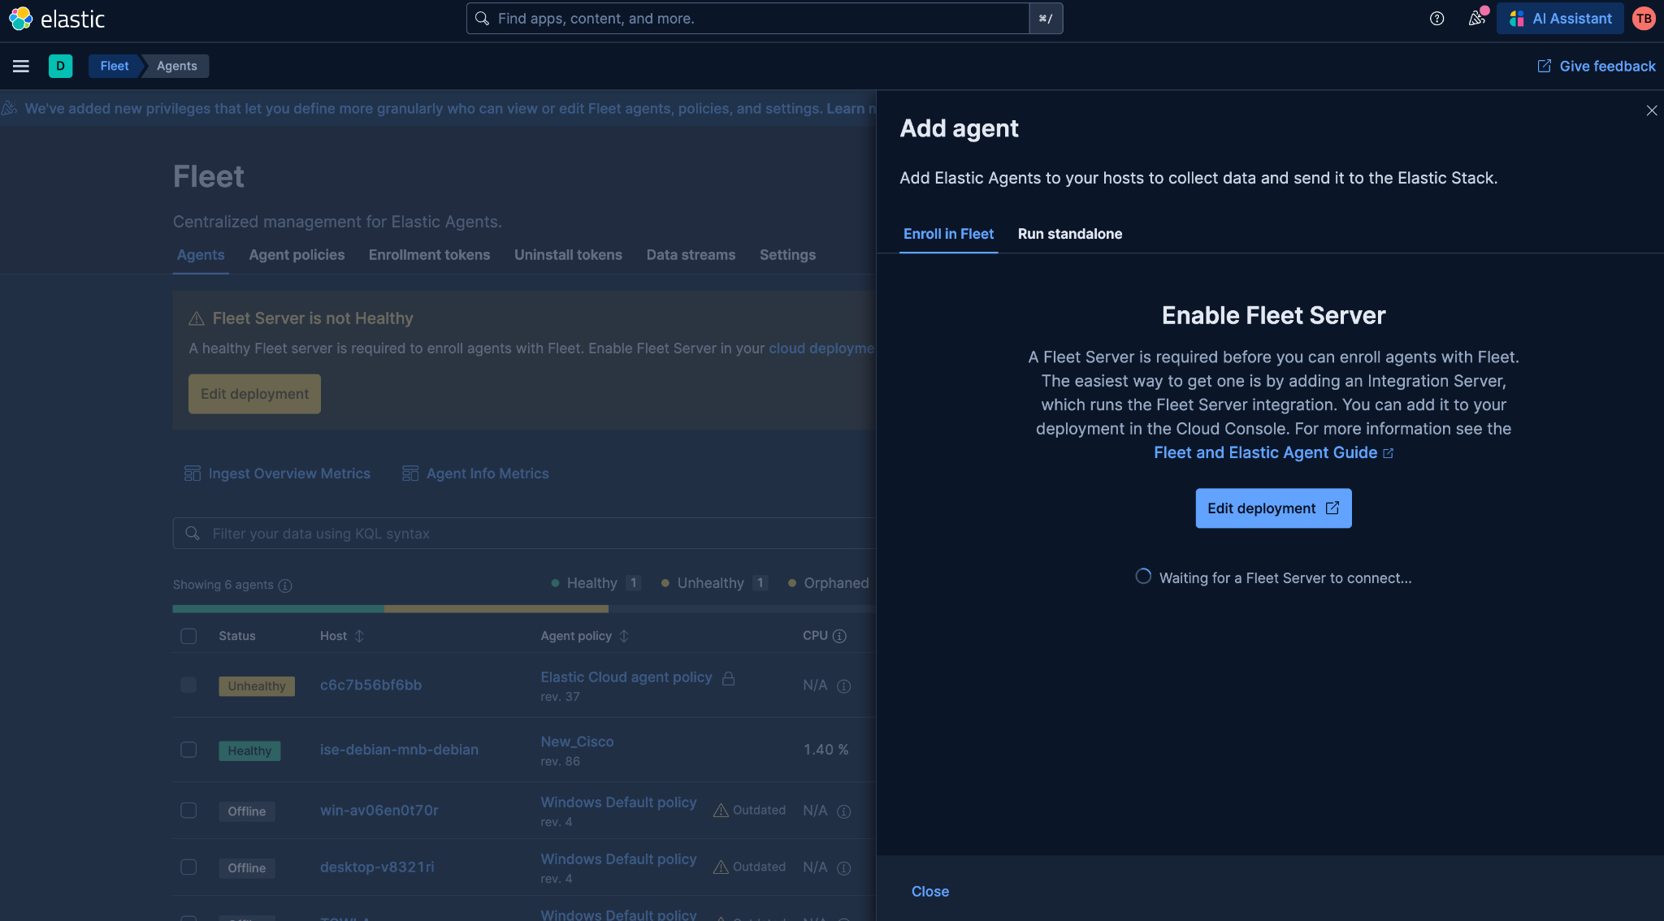1664x921 pixels.
Task: Click the warning icon beside Fleet Server is not Healthy
Action: 197,318
